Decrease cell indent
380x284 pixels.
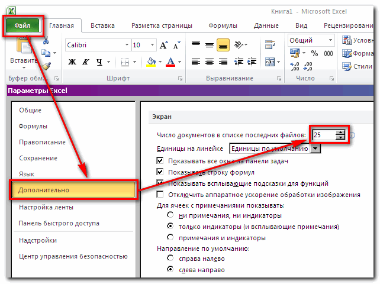coord(239,62)
